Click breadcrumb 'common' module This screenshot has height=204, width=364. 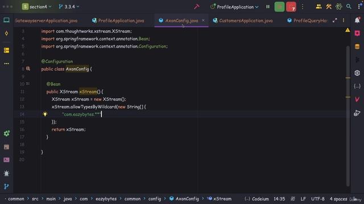point(16,199)
